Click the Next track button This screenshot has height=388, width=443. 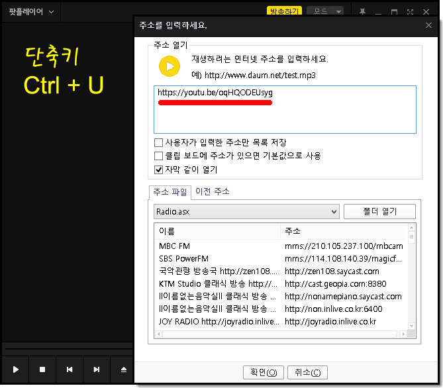[x=97, y=369]
